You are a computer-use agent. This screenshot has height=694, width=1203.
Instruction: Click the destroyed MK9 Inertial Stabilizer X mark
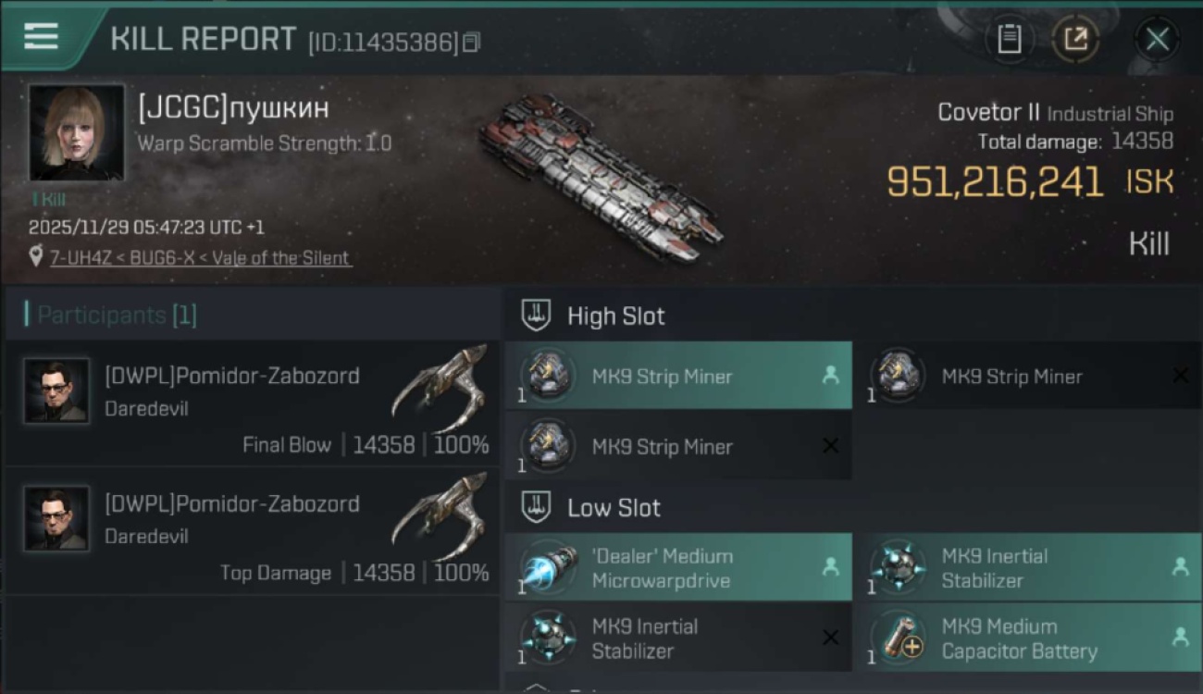pos(830,638)
